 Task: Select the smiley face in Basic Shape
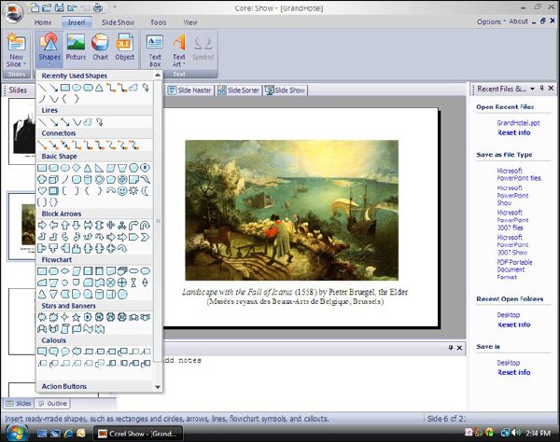tap(122, 191)
